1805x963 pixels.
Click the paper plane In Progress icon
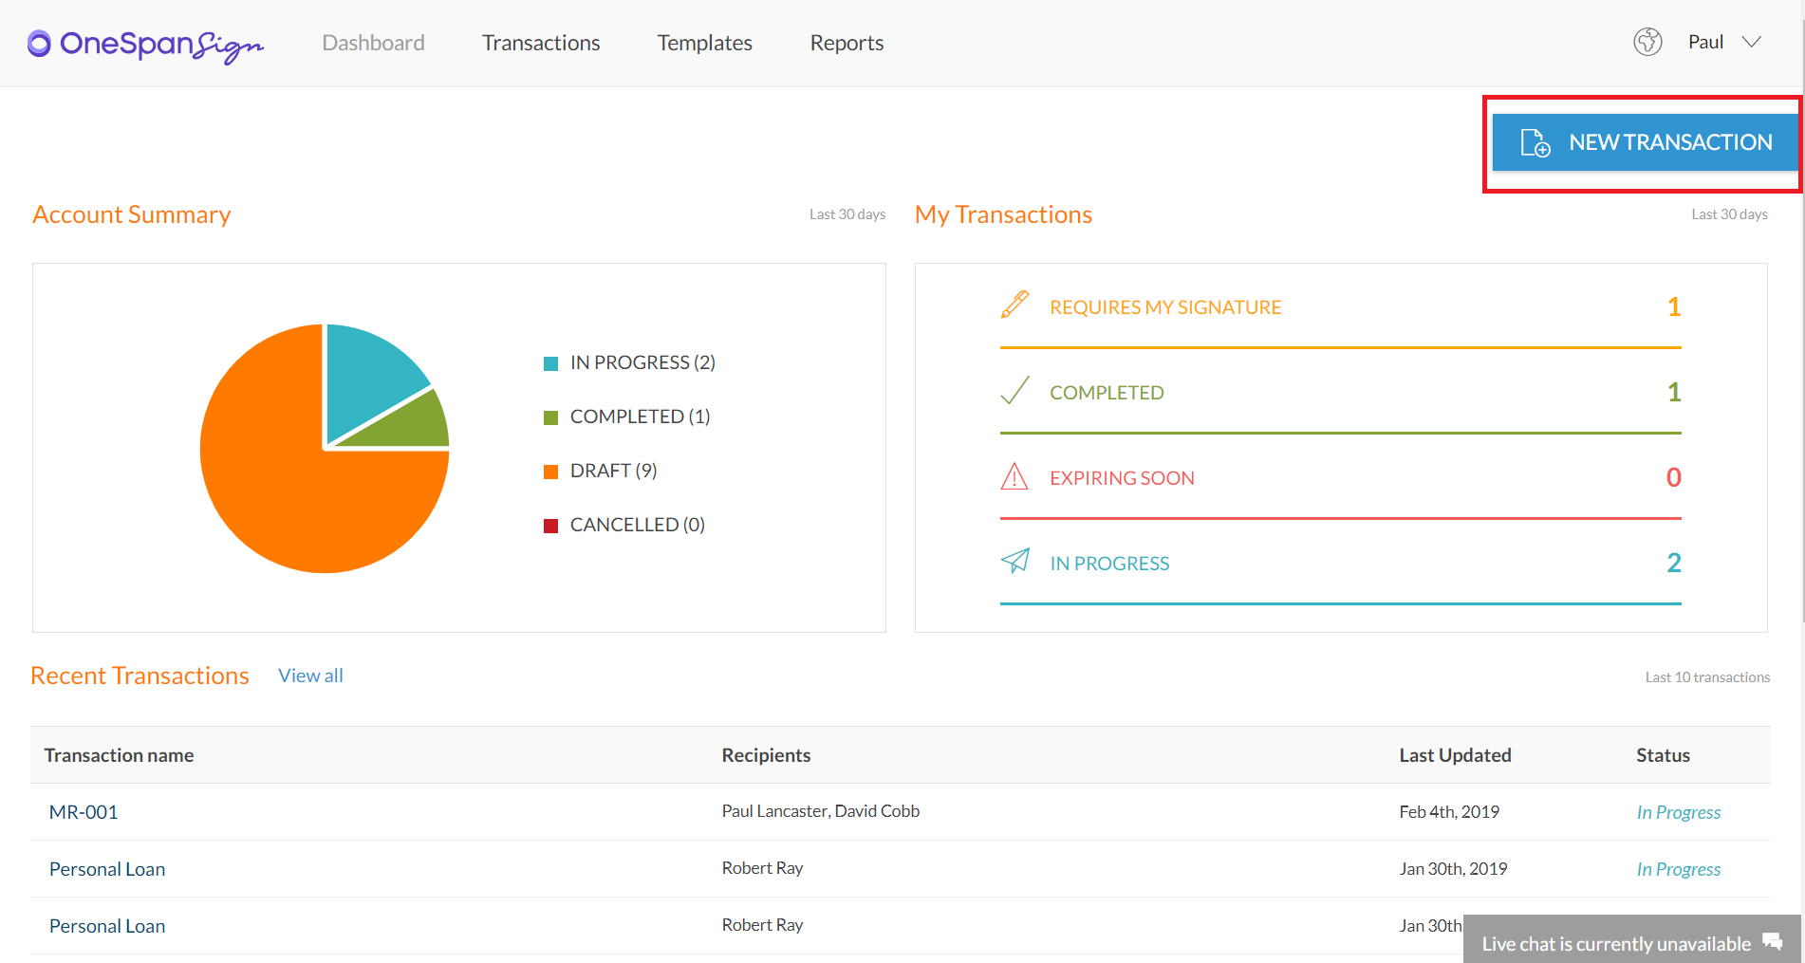[1014, 561]
